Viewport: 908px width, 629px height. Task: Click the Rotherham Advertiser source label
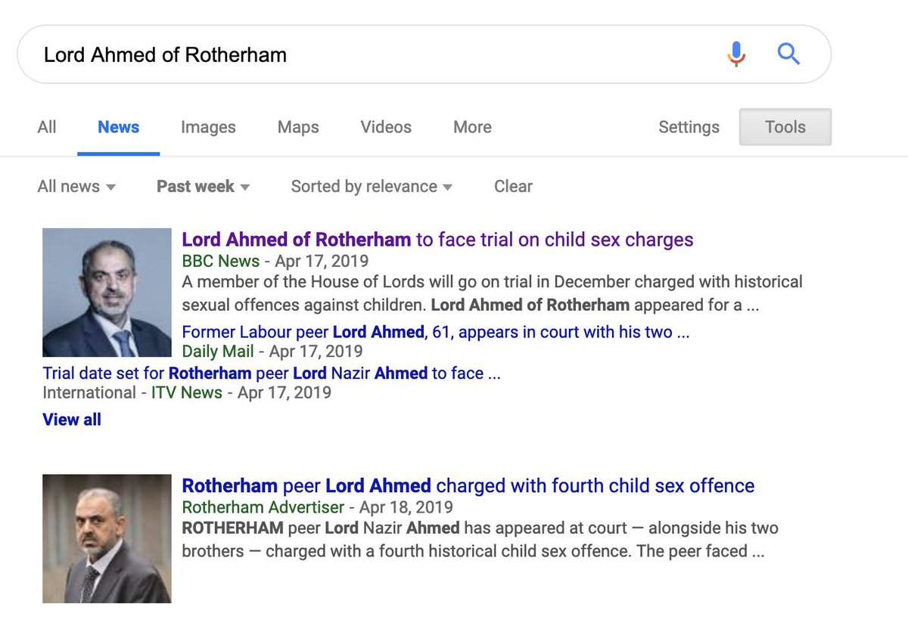[263, 507]
